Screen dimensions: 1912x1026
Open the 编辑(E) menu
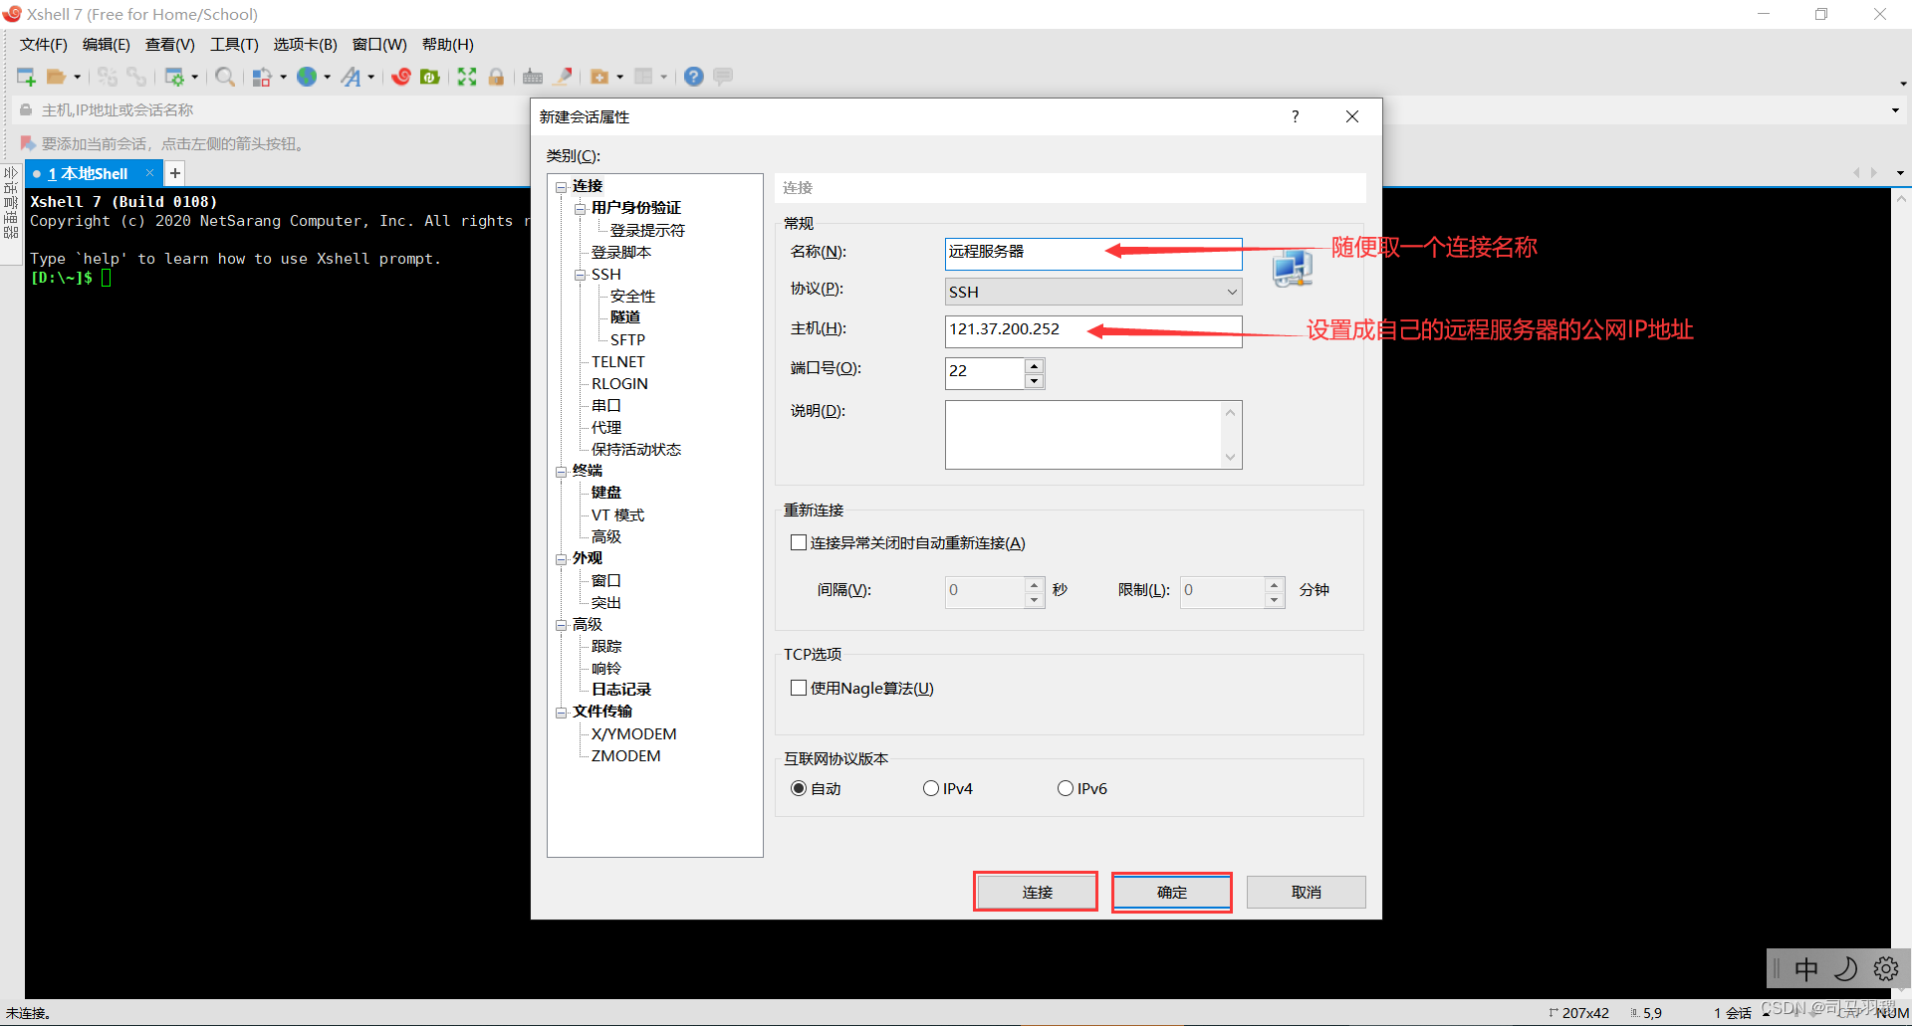(x=107, y=44)
